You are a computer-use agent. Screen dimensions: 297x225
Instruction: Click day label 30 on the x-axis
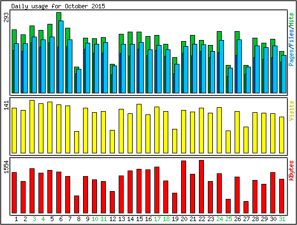(x=273, y=219)
